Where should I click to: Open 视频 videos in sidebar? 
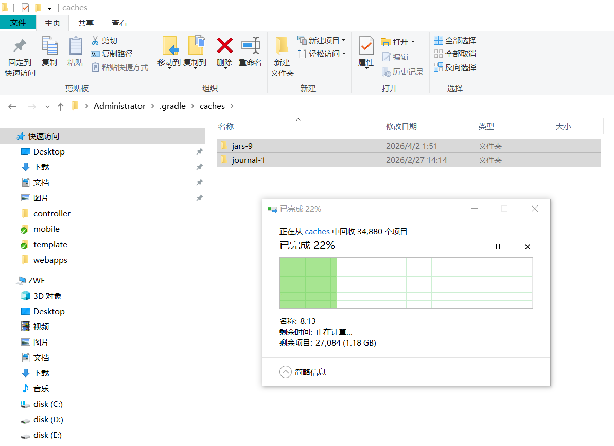coord(41,327)
